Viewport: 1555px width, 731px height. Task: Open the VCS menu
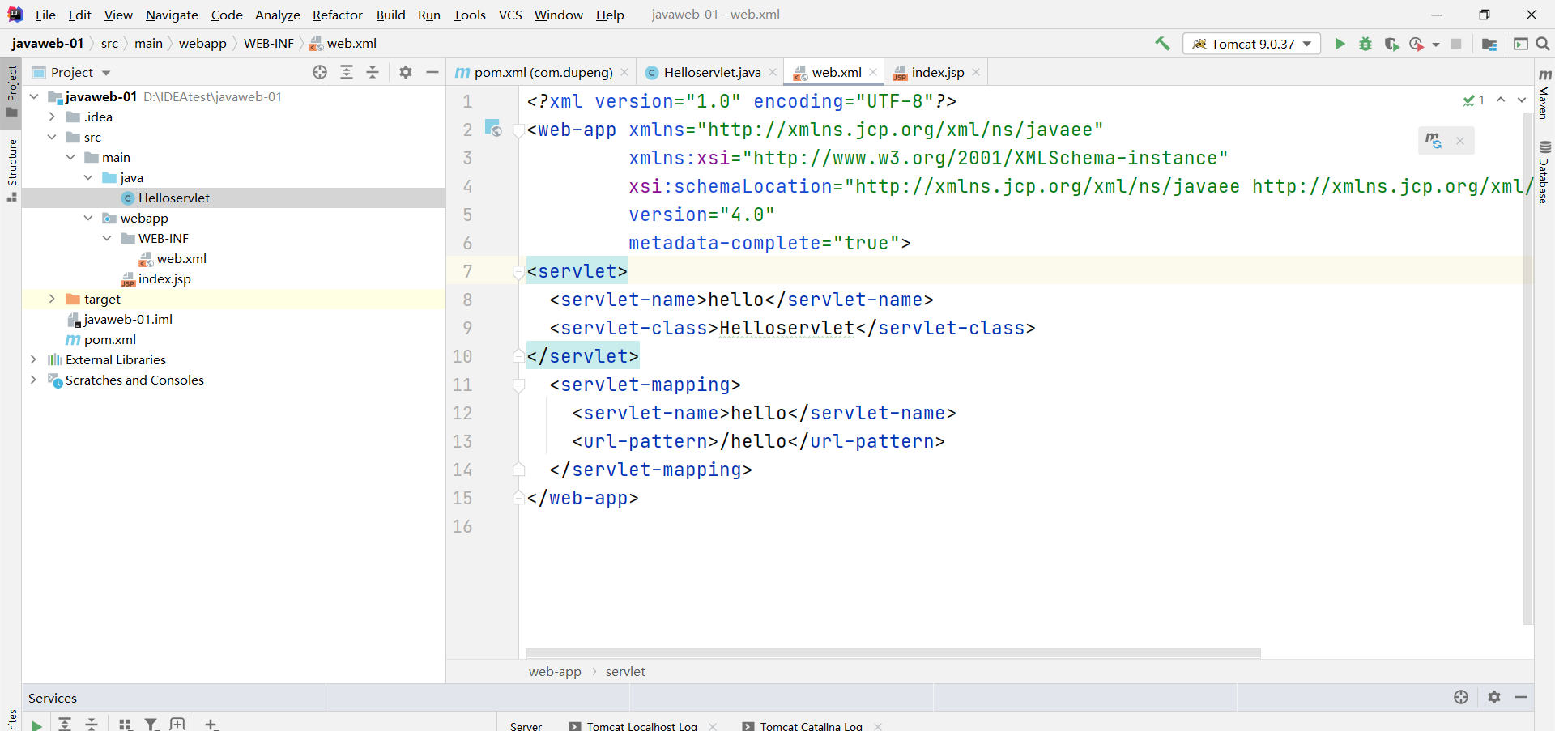[510, 15]
